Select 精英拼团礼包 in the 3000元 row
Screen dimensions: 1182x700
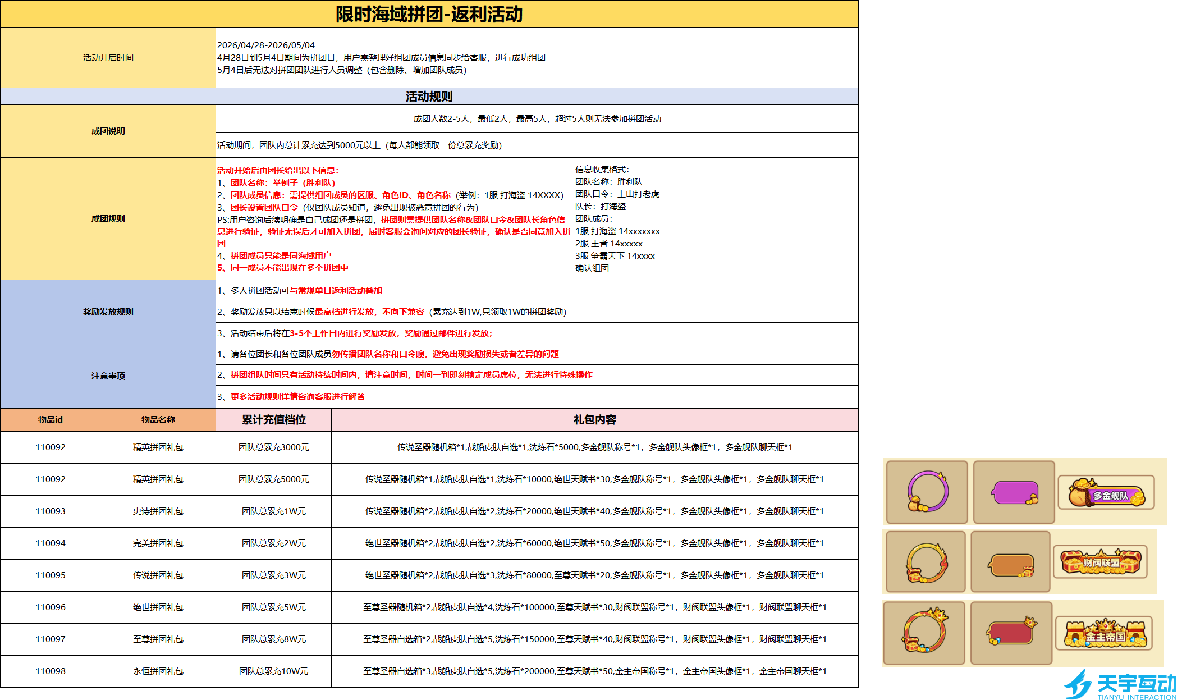[x=158, y=447]
